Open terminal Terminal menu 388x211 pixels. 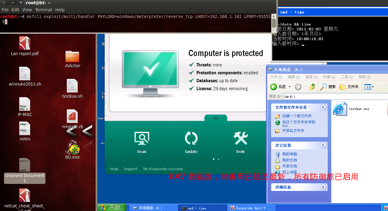(44, 10)
